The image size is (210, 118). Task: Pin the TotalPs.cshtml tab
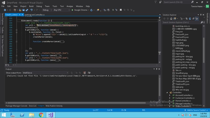click(20, 15)
